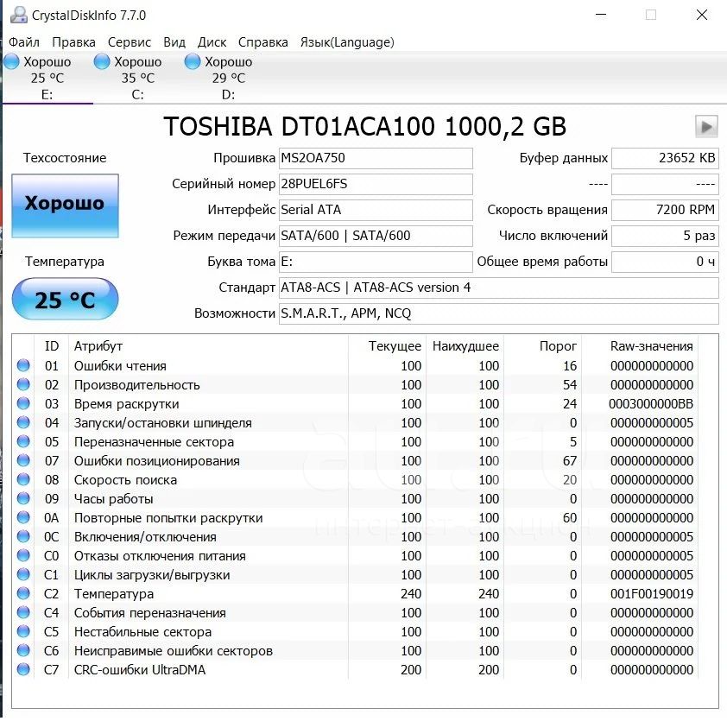This screenshot has height=721, width=727.
Task: Select disk C: tab at 35 °C
Action: (x=137, y=78)
